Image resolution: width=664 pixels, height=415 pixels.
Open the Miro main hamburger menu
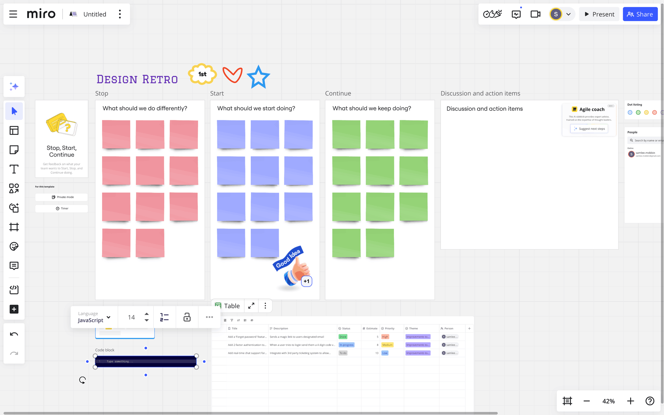13,14
